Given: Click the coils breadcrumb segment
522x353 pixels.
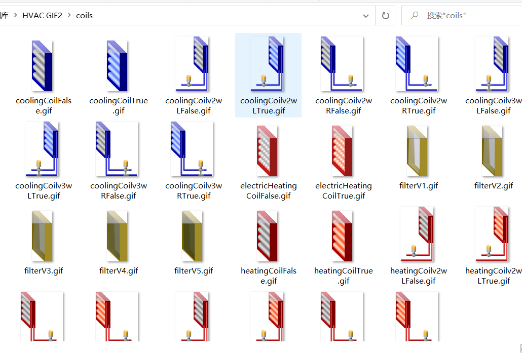Looking at the screenshot, I should pos(84,15).
